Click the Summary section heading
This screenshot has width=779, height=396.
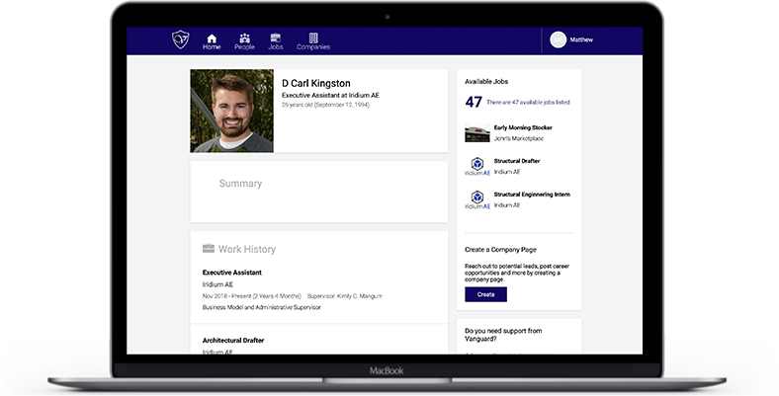pos(240,184)
